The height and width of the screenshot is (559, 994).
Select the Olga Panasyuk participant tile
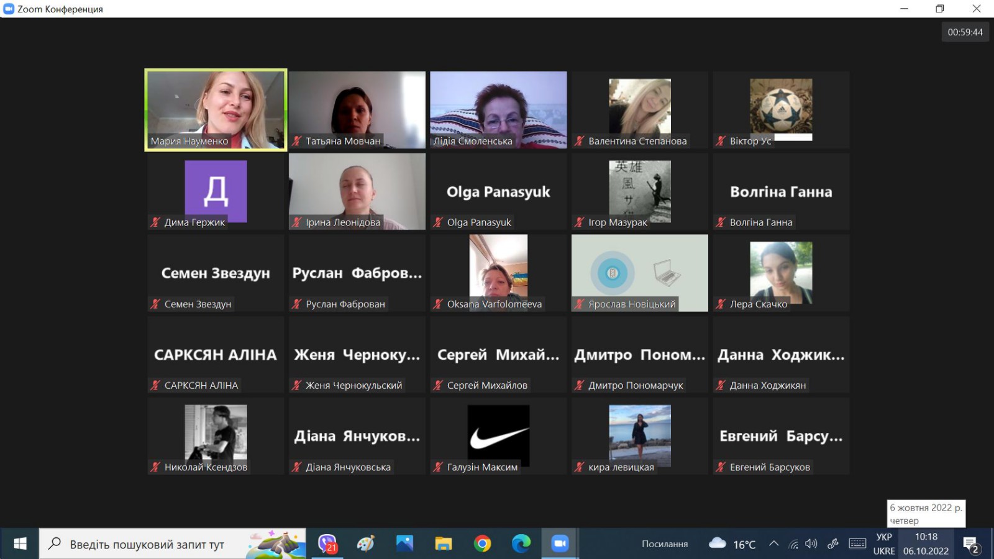(x=498, y=191)
